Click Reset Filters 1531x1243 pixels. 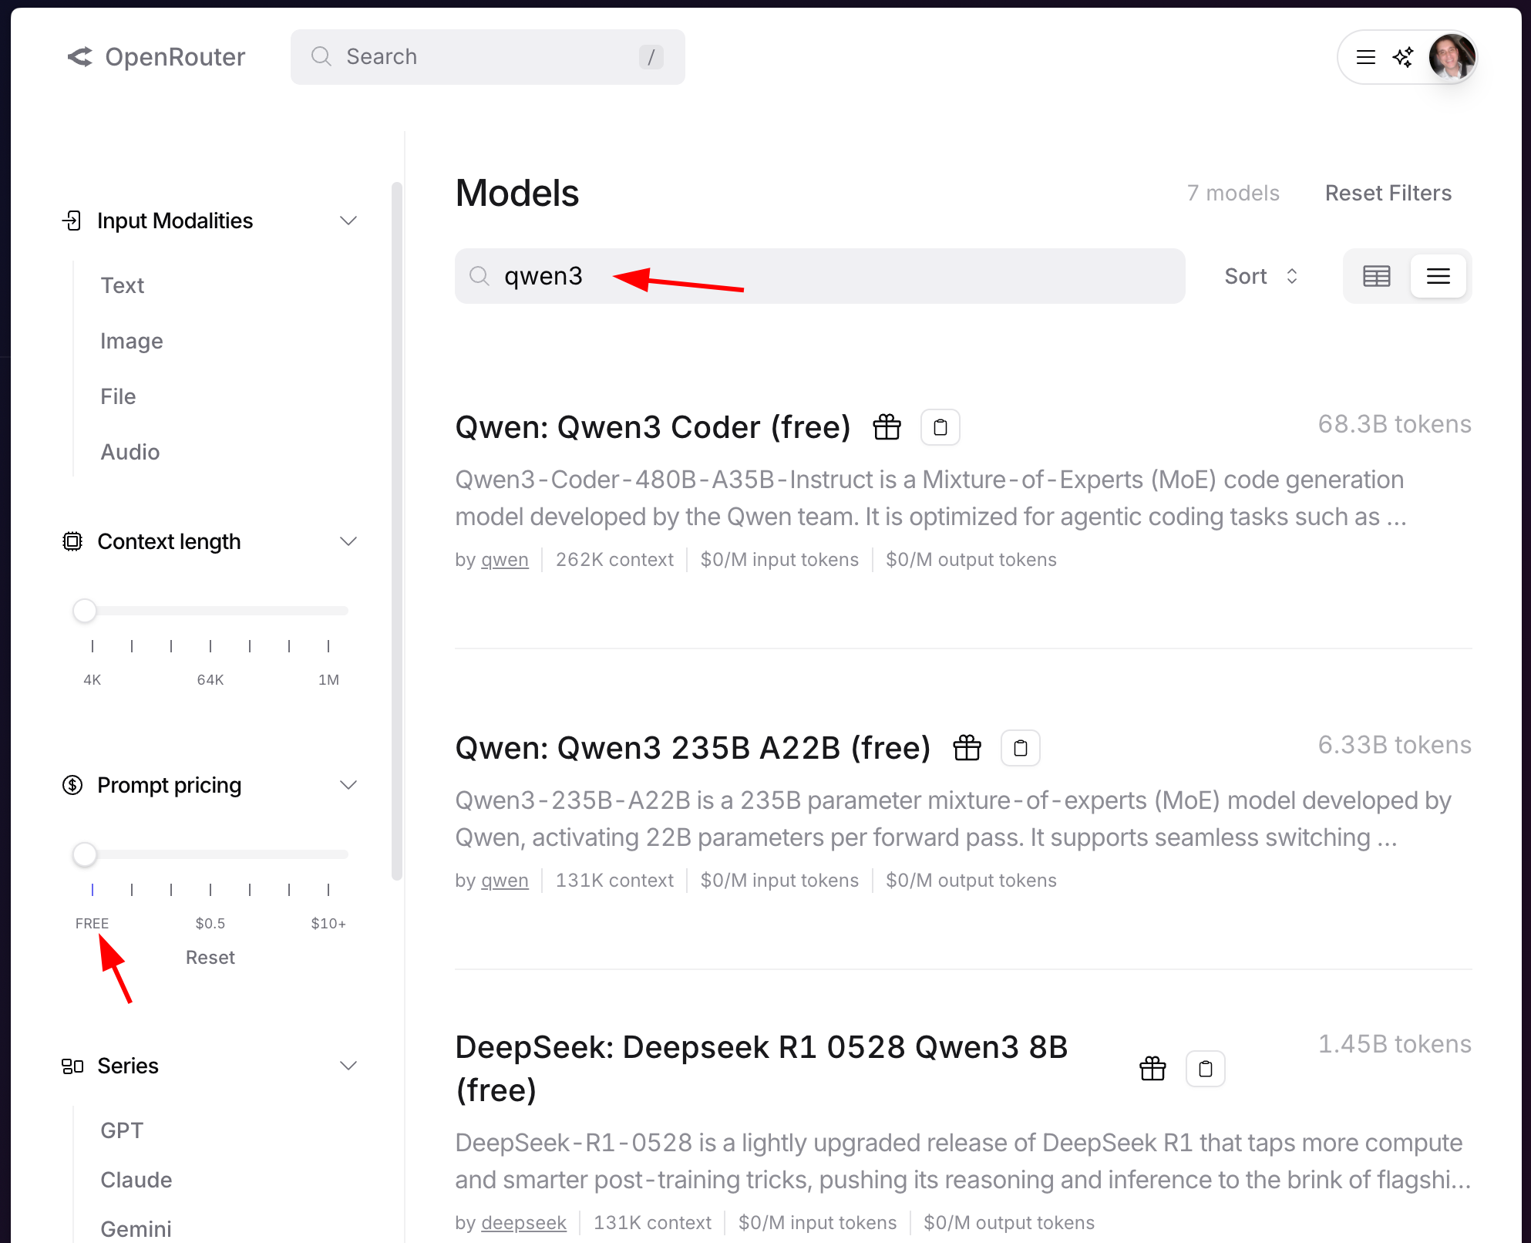click(1388, 193)
